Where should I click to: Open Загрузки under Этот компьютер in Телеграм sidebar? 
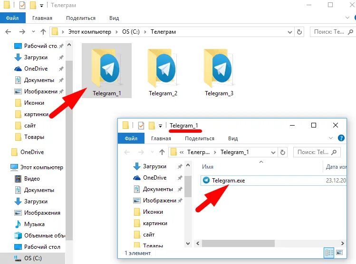coord(31,201)
